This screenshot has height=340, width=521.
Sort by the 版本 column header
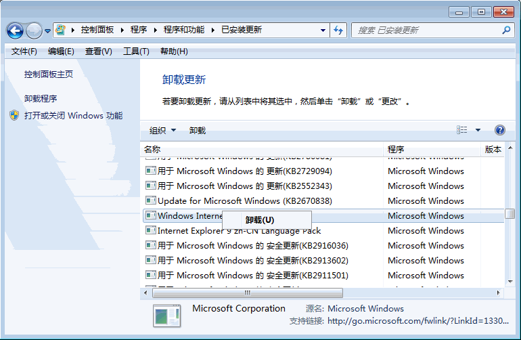[493, 150]
